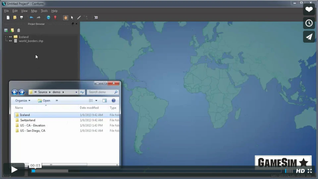Select the US - San Diego, CA folder

(x=33, y=131)
